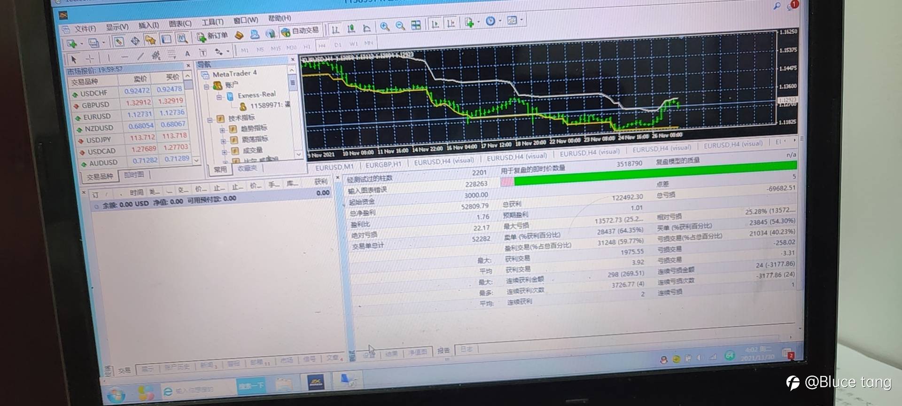This screenshot has height=406, width=902.
Task: Click the tile windows grid icon
Action: pos(416,25)
